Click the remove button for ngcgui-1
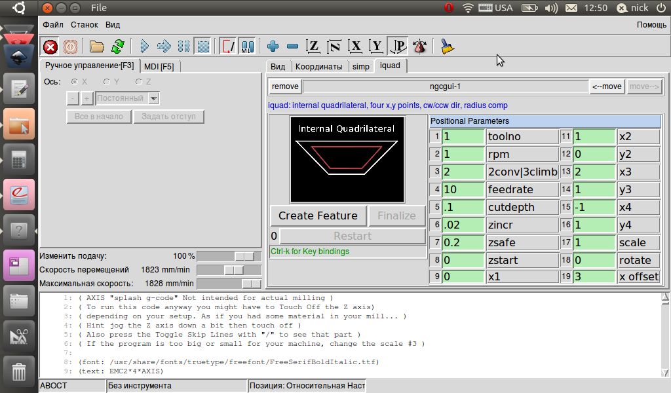 285,86
